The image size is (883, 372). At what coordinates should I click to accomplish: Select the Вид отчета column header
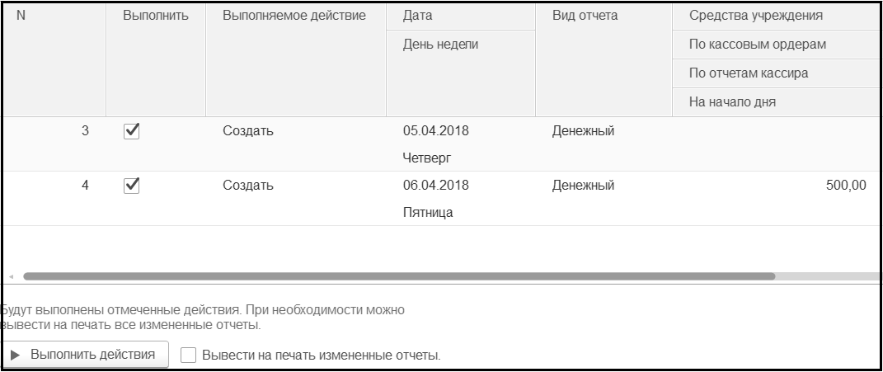point(585,16)
